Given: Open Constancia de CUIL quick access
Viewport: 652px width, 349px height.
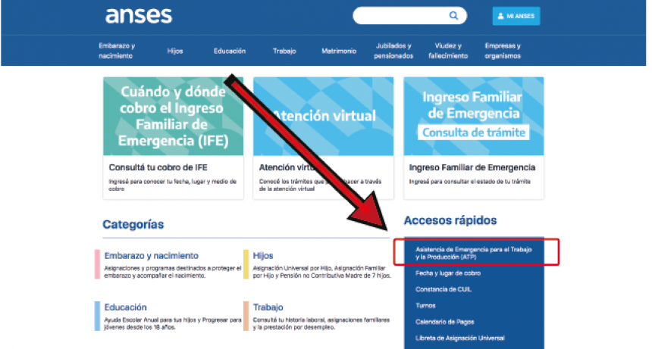Looking at the screenshot, I should click(444, 290).
